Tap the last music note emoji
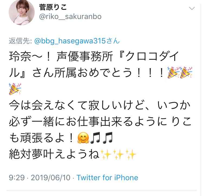Viewport: 203px width, 196px height. pyautogui.click(x=107, y=138)
